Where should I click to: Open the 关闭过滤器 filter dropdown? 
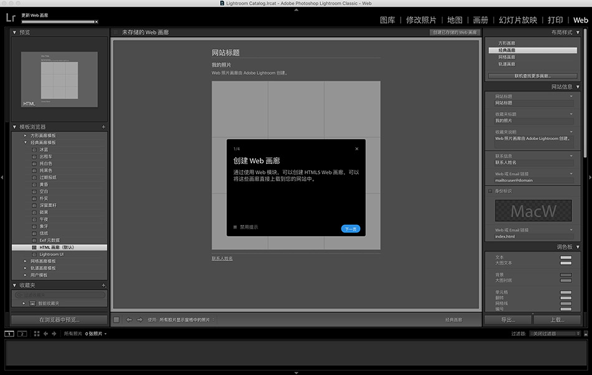(554, 333)
